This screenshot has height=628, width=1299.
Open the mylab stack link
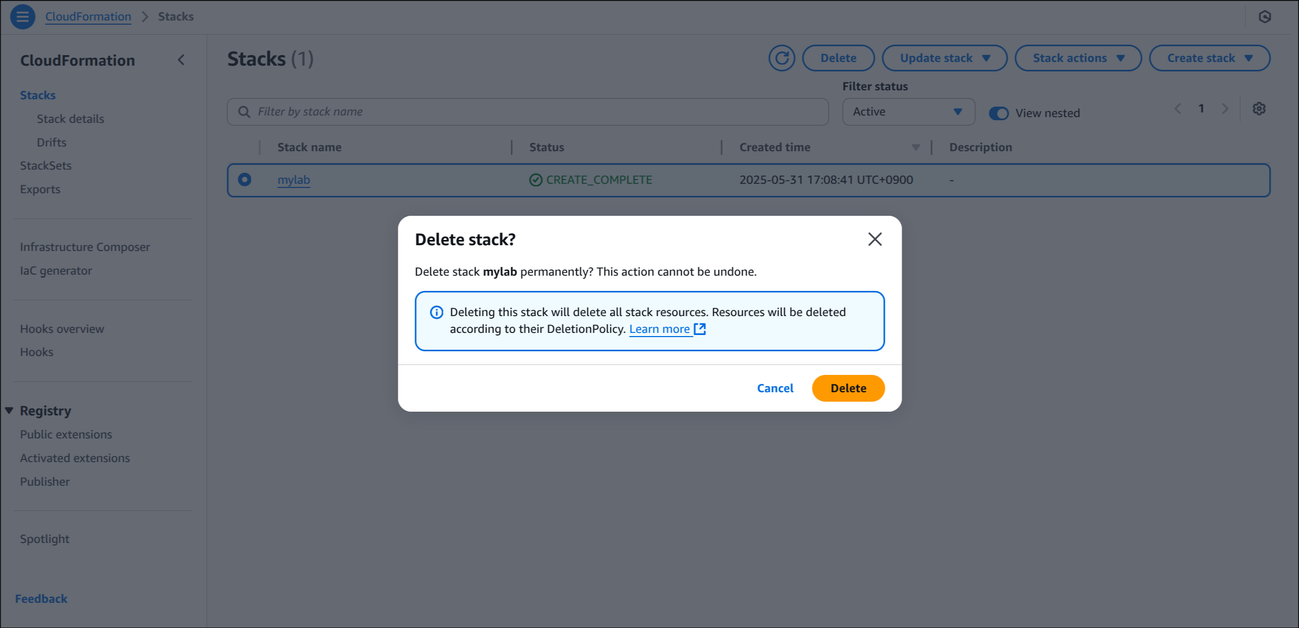tap(293, 180)
